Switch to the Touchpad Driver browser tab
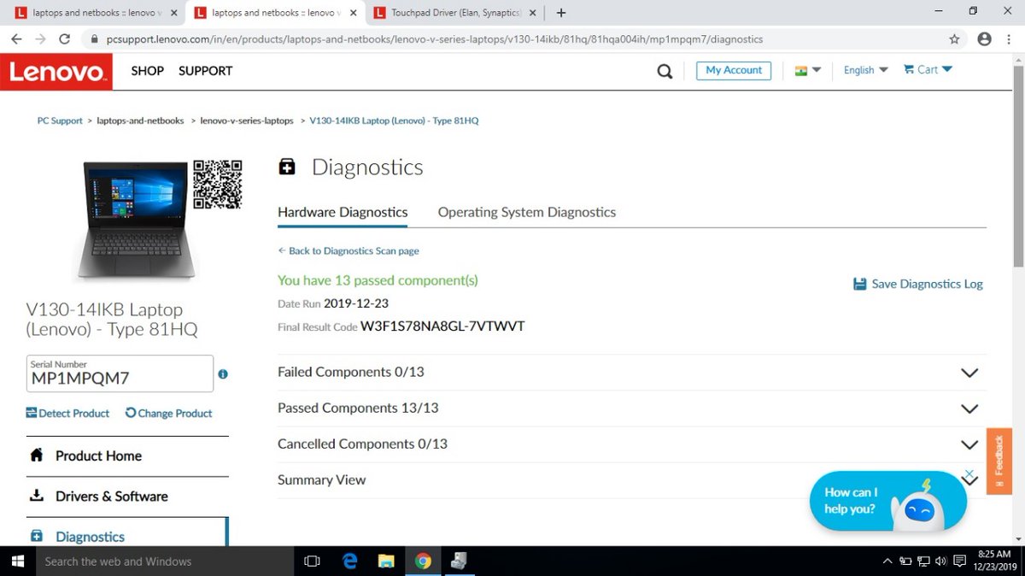Viewport: 1025px width, 576px height. tap(456, 13)
